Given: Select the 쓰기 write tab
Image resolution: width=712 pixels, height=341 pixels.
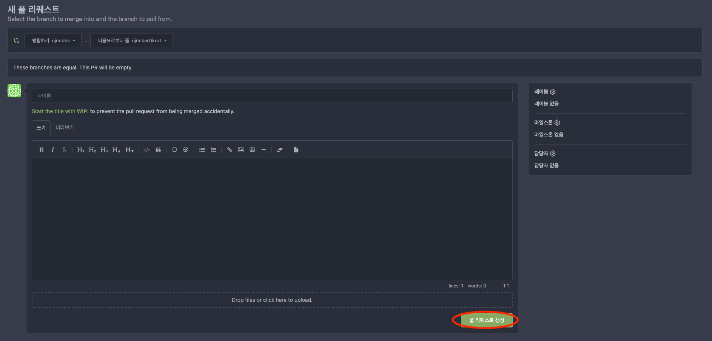Looking at the screenshot, I should coord(41,127).
